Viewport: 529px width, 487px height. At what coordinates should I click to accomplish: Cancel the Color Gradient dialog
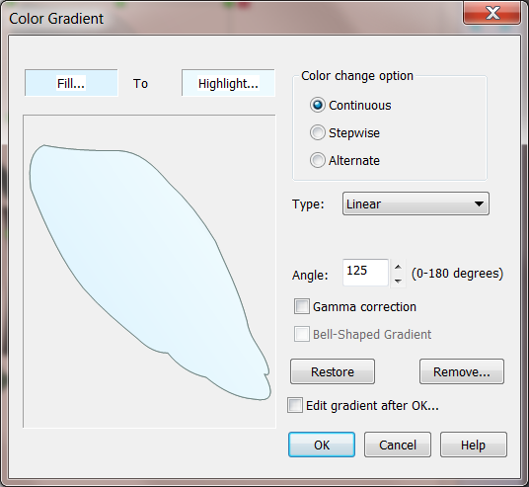tap(398, 445)
